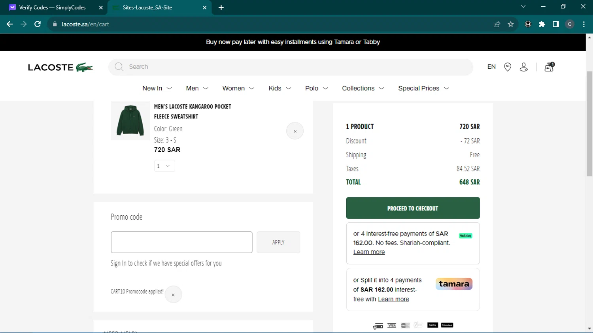This screenshot has width=593, height=333.
Task: Expand the New In menu
Action: pyautogui.click(x=157, y=88)
